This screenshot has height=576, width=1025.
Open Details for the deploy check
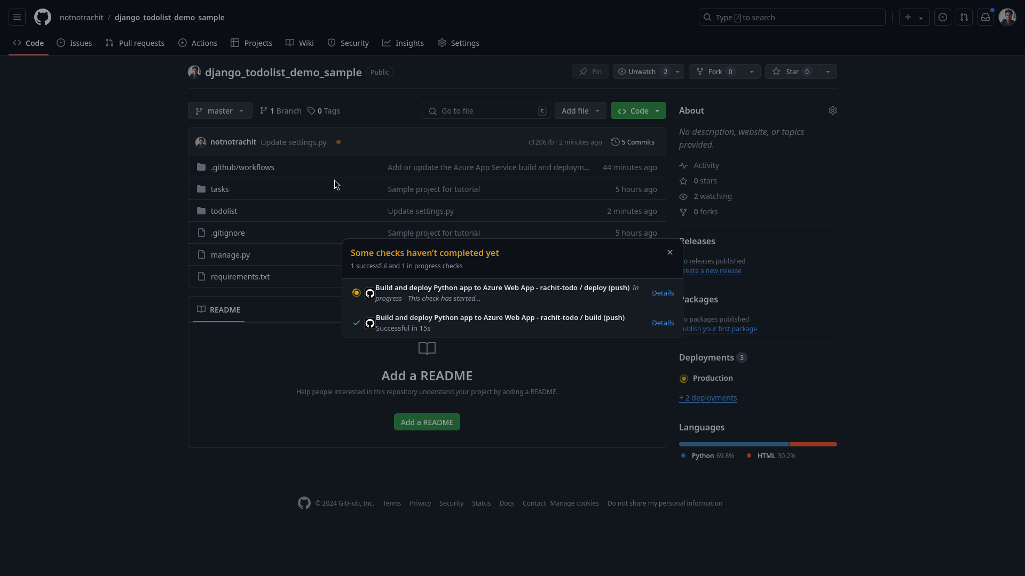point(663,293)
